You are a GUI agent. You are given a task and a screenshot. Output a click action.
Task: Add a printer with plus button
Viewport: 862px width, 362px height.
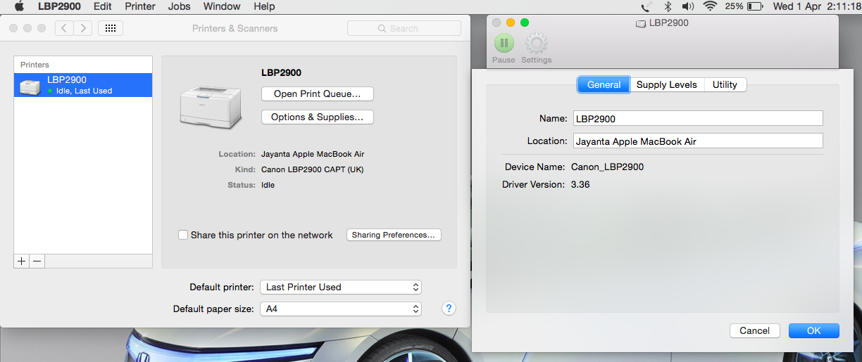(22, 261)
